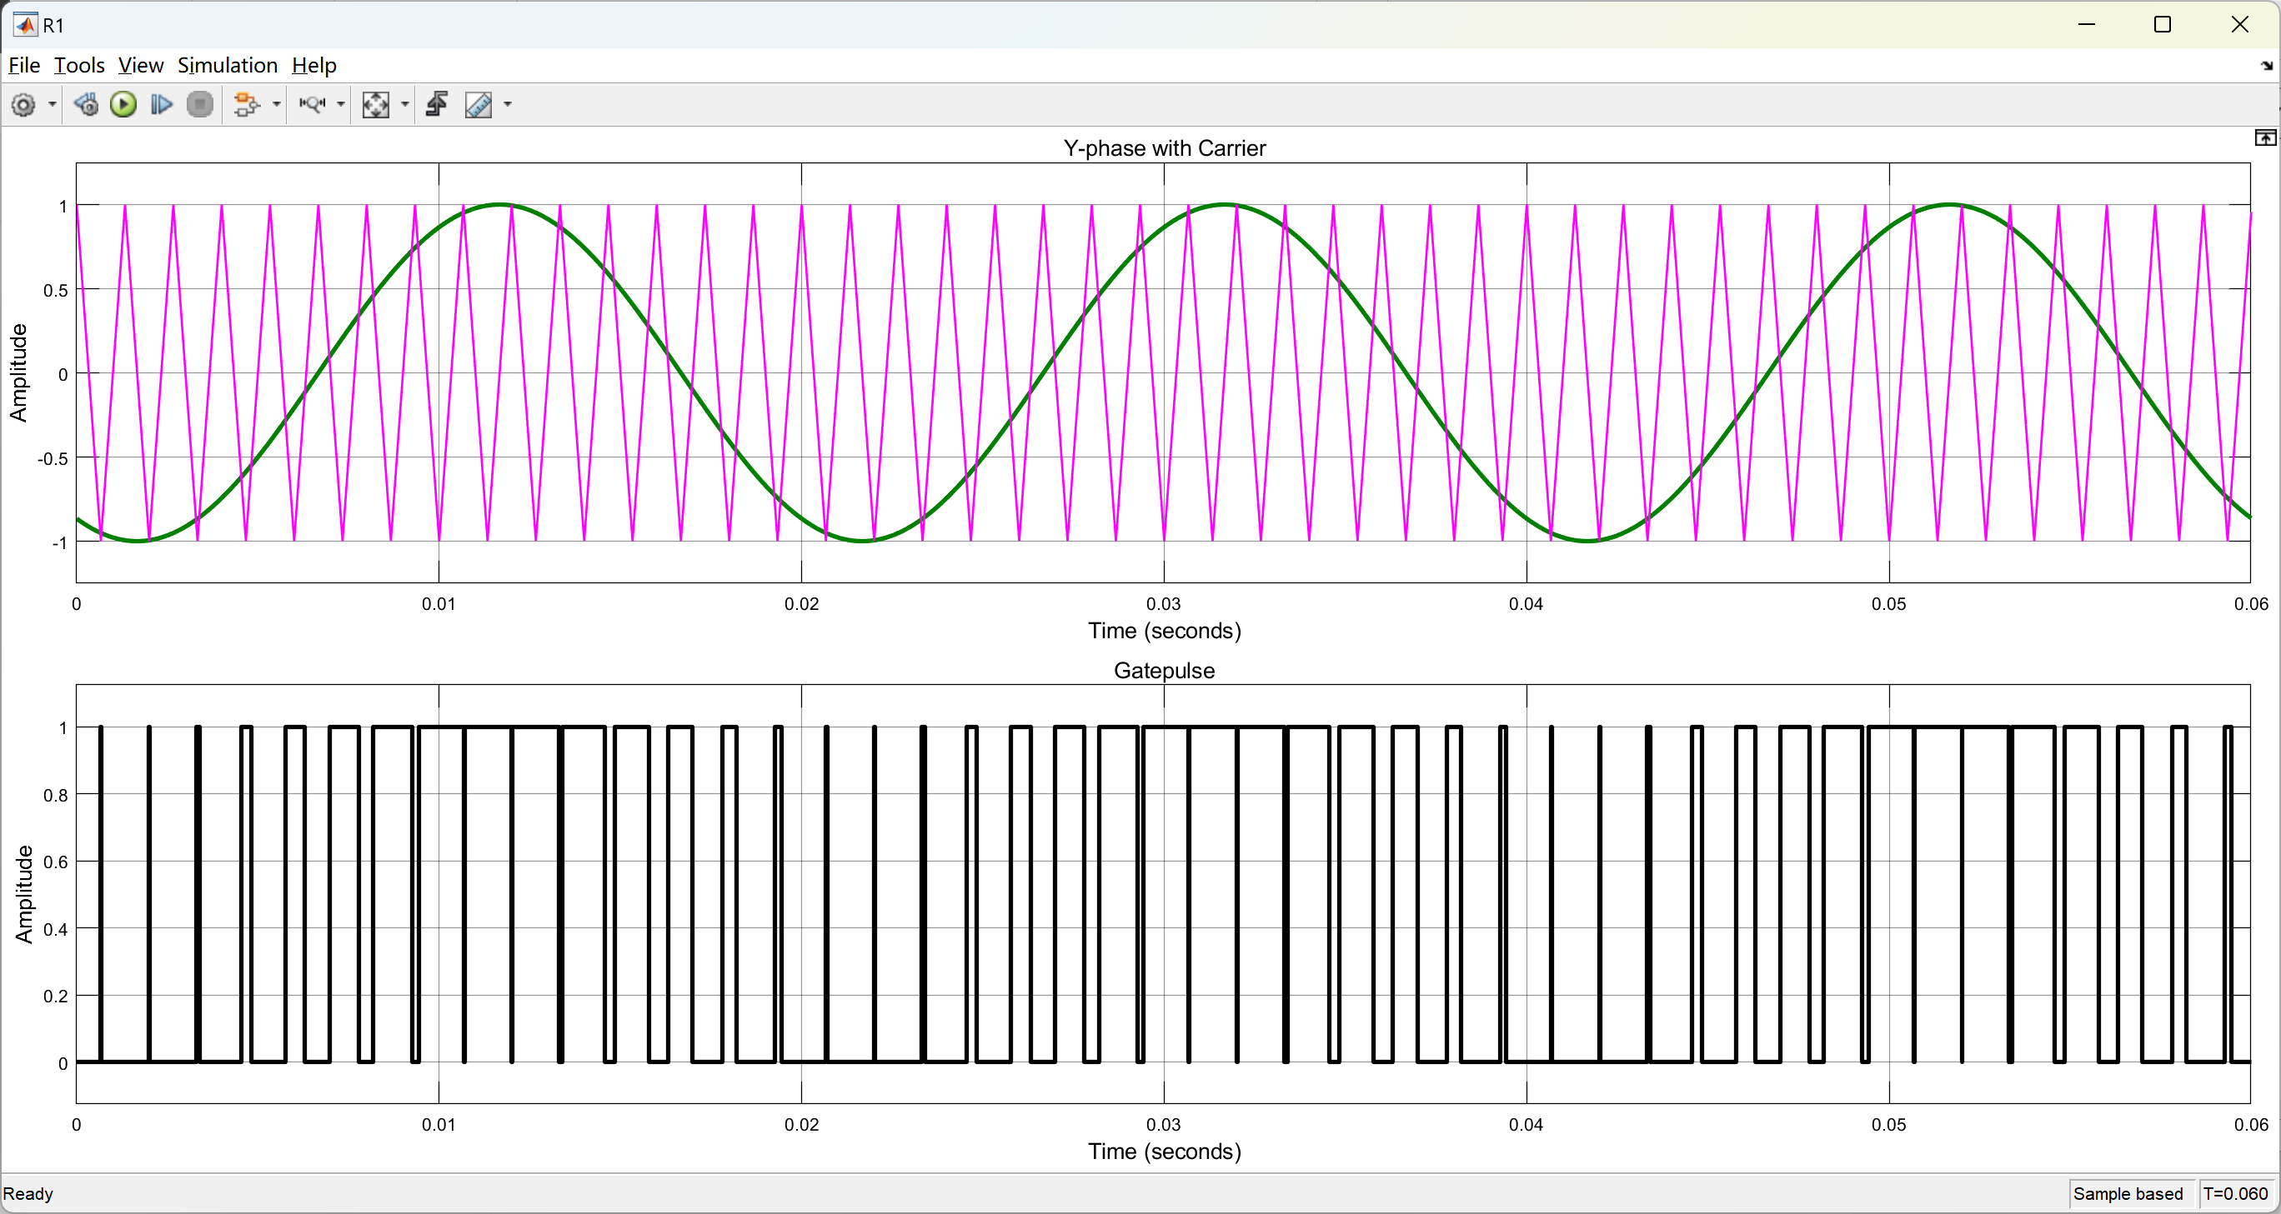Open the View menu
2281x1214 pixels.
point(140,66)
